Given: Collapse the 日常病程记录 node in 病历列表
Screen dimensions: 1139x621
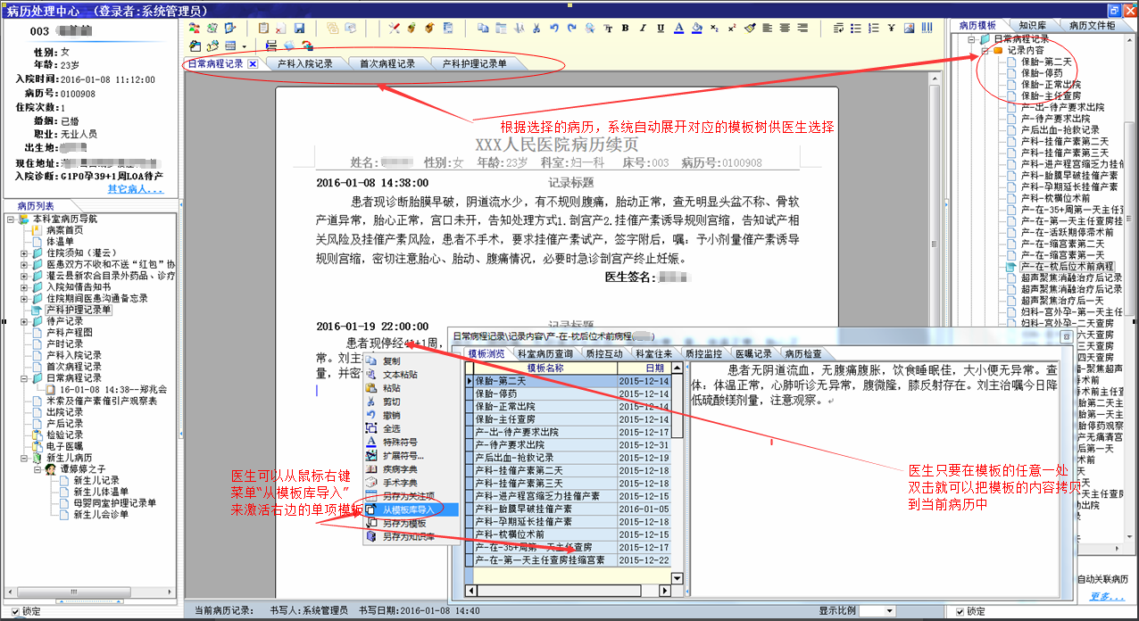Looking at the screenshot, I should [x=25, y=378].
